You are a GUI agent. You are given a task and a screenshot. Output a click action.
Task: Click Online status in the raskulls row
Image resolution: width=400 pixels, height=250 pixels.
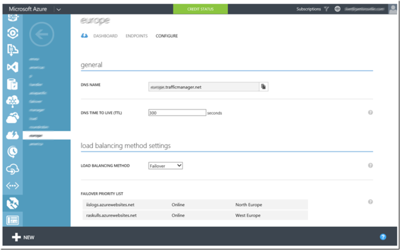178,215
